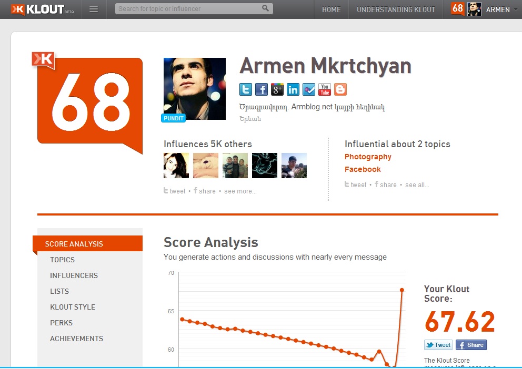Open UNDERSTANDING KLOUT page
This screenshot has height=369, width=522.
(x=396, y=9)
